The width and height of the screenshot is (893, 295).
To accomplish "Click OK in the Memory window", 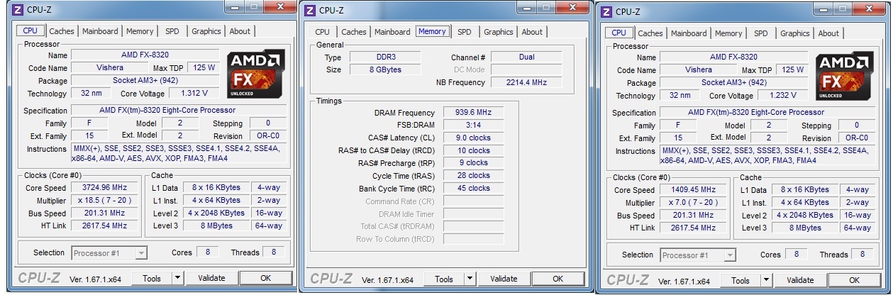I will point(558,279).
